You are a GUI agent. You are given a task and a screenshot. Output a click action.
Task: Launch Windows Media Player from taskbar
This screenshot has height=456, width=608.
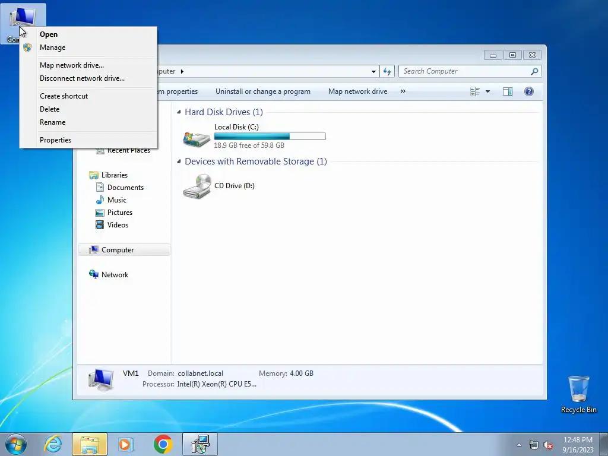pos(126,444)
